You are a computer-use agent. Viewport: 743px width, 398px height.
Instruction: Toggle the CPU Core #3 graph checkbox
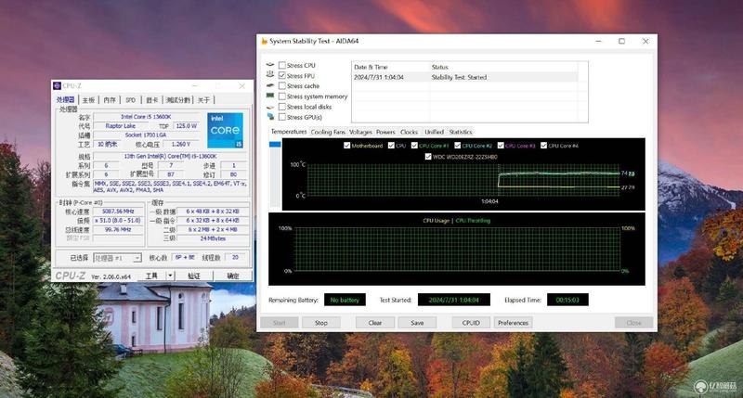coord(501,146)
